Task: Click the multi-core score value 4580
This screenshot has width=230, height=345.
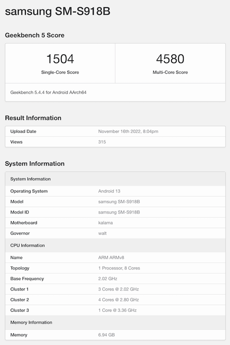Action: point(170,59)
